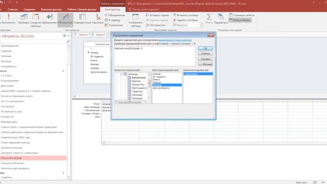Screen dimensions: 327x184
Task: Click the Undo arrow in quick access toolbar
Action: 2,3
